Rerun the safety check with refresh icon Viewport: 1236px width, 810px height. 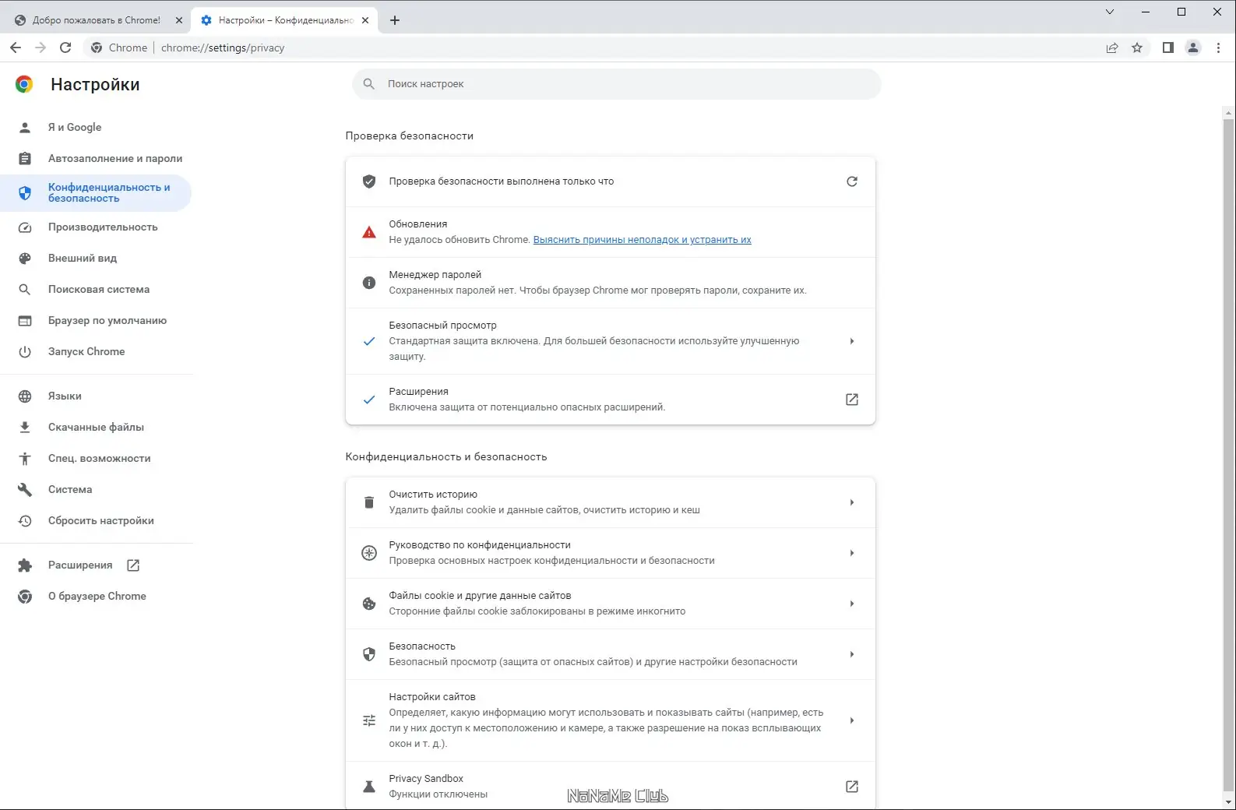852,181
